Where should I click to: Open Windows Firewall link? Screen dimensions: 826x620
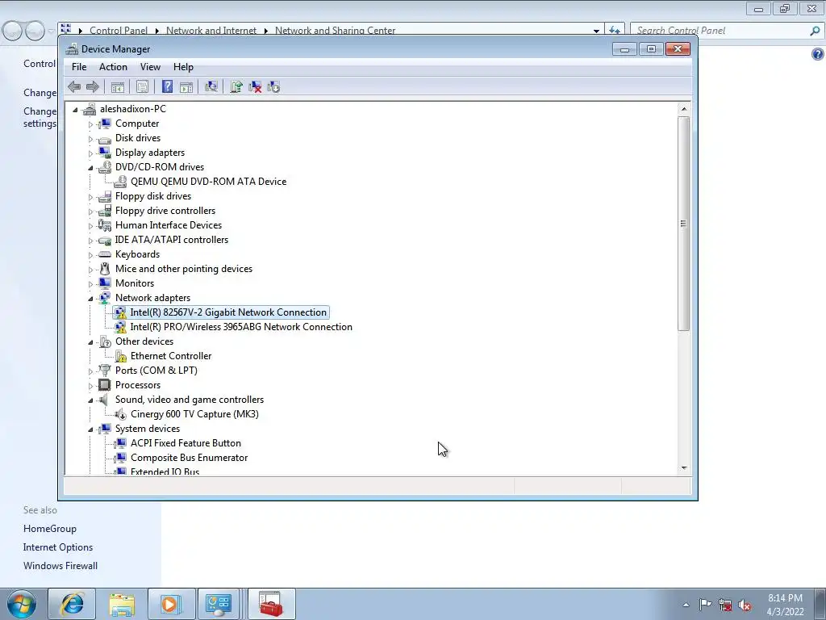[x=60, y=566]
